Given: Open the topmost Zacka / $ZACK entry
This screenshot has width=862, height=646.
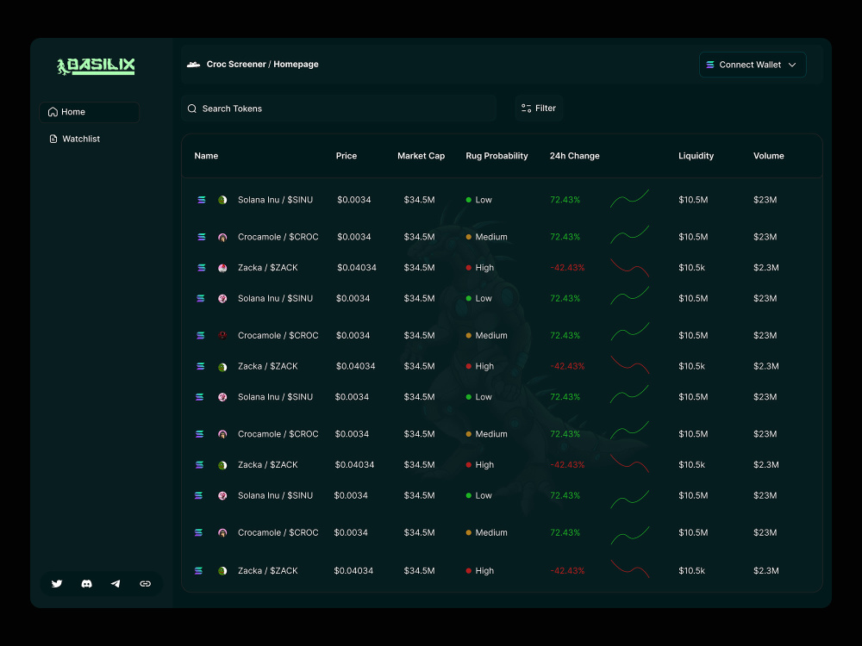Looking at the screenshot, I should [x=268, y=268].
